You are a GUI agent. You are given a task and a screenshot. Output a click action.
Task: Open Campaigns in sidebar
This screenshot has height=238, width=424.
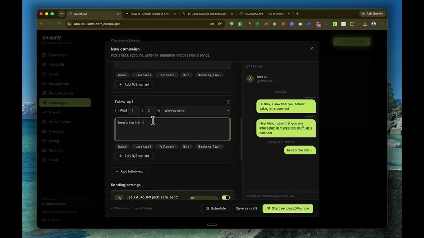click(x=65, y=103)
